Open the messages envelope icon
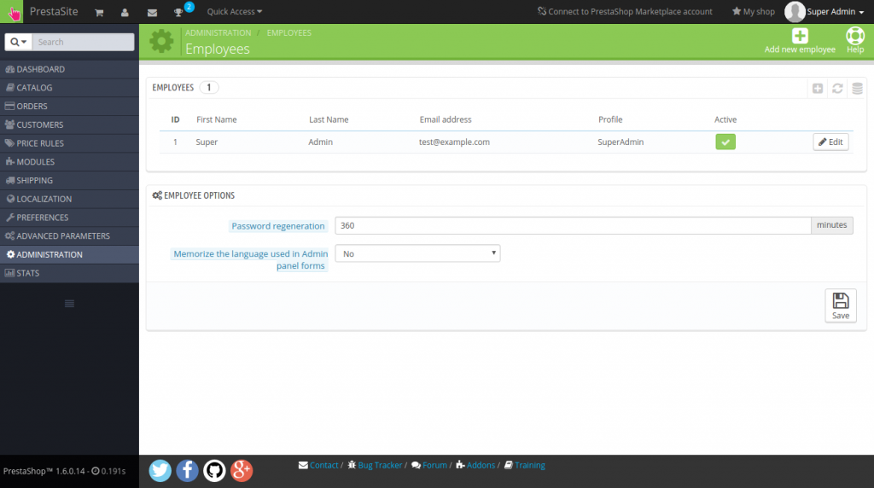The image size is (874, 488). pyautogui.click(x=152, y=12)
